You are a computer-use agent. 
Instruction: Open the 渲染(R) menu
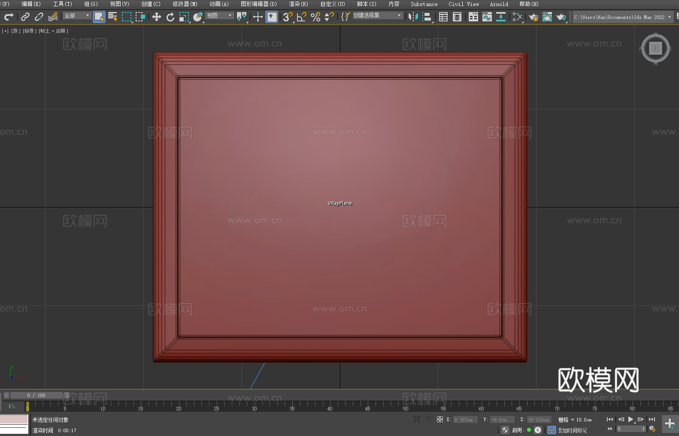(x=298, y=4)
